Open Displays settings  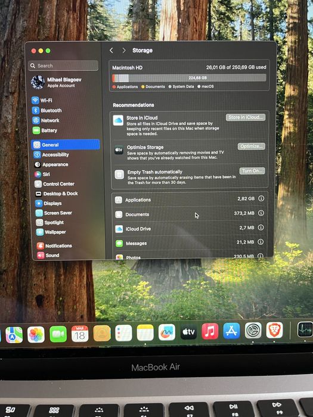point(49,203)
